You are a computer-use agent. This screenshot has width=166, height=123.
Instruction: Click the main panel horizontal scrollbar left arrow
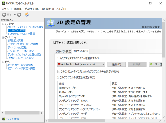46,121
